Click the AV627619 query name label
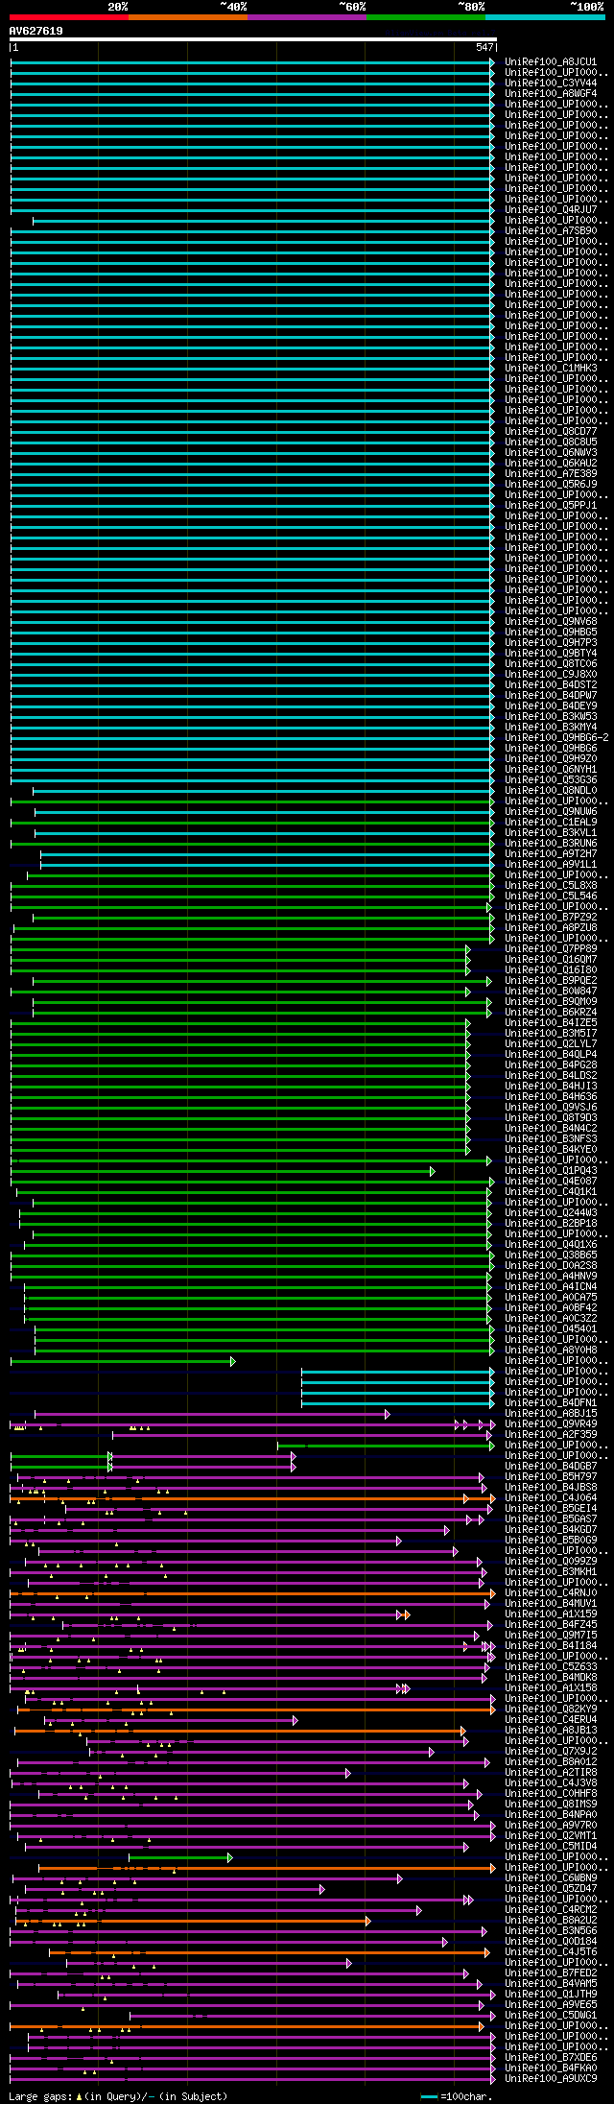 [x=36, y=31]
